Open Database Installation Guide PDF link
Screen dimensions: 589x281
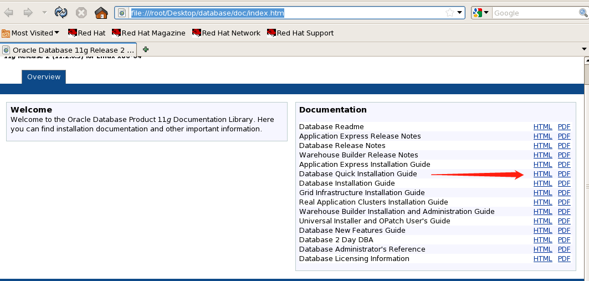pos(564,183)
